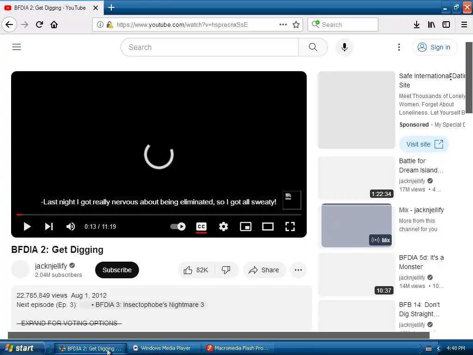Open BFDIA 3: Insectophobe's Nightmare 3 link

150,305
